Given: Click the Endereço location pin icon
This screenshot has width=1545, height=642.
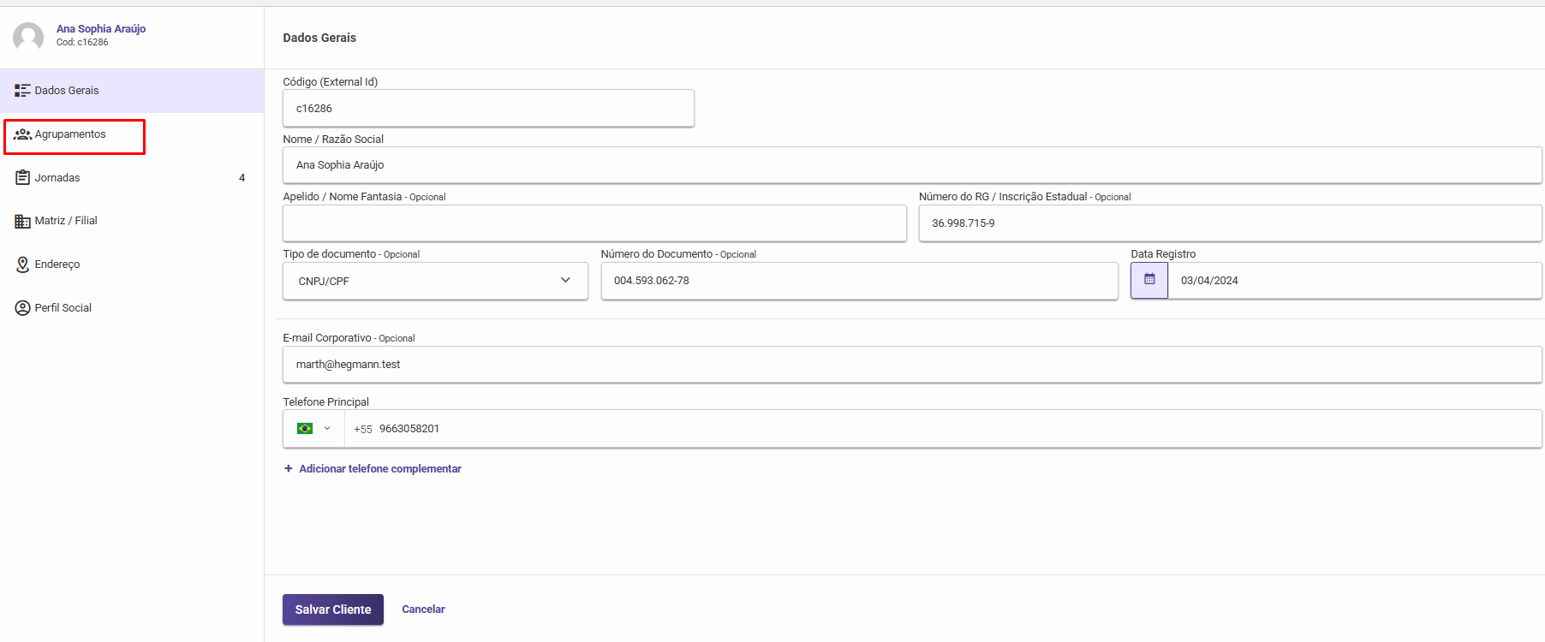Looking at the screenshot, I should coord(23,265).
